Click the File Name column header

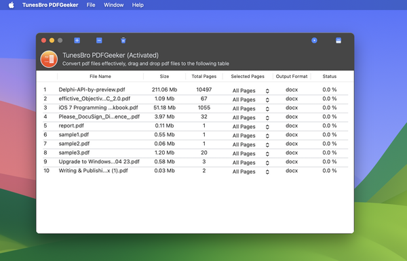pyautogui.click(x=100, y=77)
